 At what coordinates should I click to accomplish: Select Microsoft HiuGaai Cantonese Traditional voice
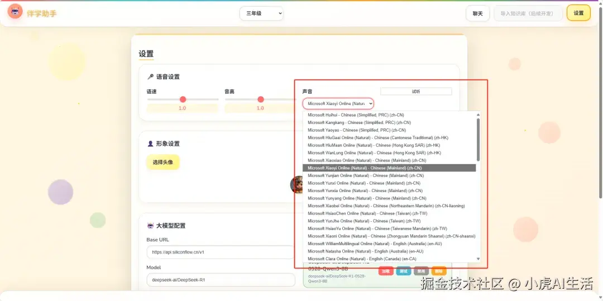(389, 137)
